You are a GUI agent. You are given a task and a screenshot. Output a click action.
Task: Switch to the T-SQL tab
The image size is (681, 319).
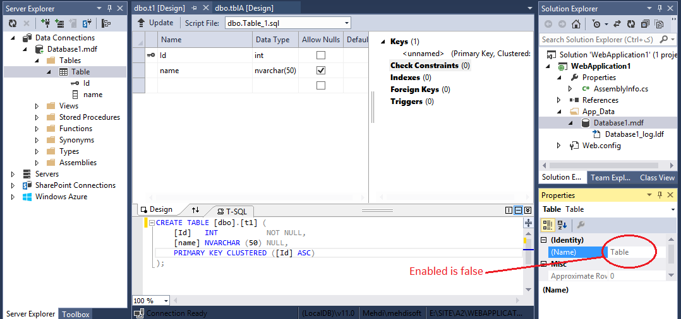click(232, 212)
